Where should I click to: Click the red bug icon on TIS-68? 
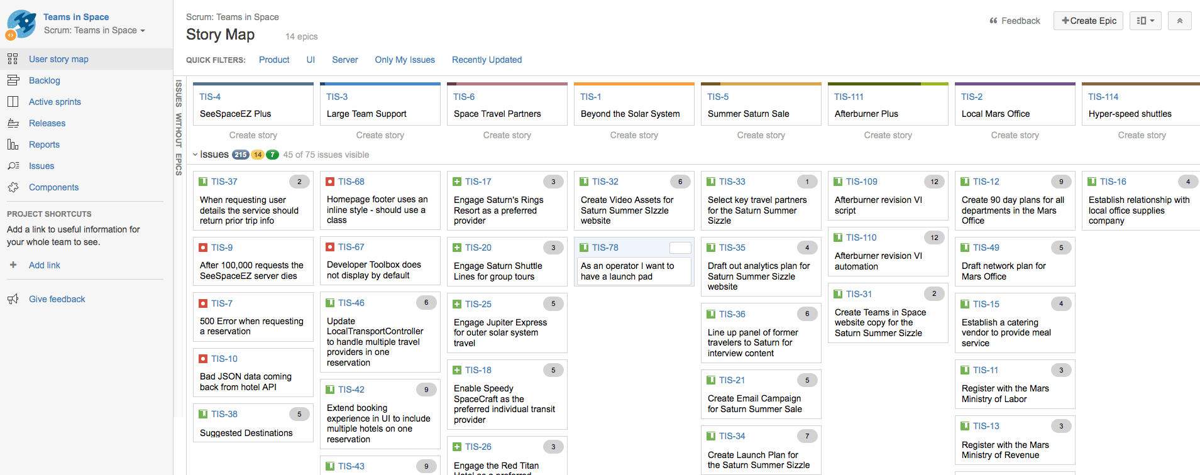(330, 182)
